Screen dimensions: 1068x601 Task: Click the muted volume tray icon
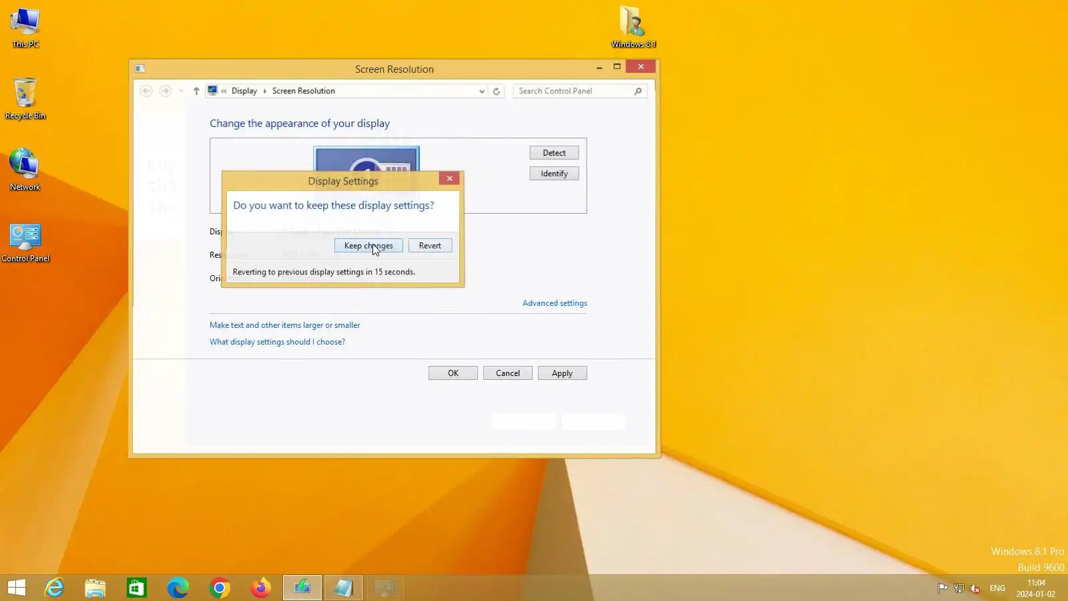coord(975,588)
